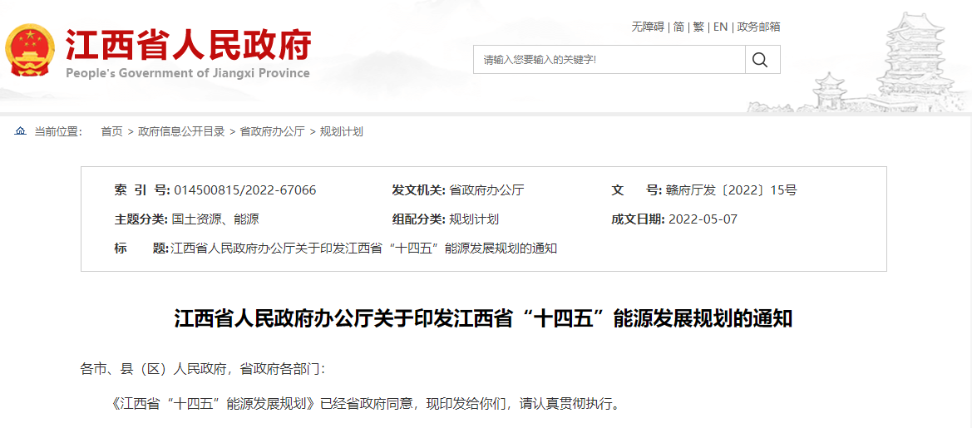The width and height of the screenshot is (972, 428).
Task: Open 政府信息公开目录 breadcrumb link
Action: (x=181, y=131)
